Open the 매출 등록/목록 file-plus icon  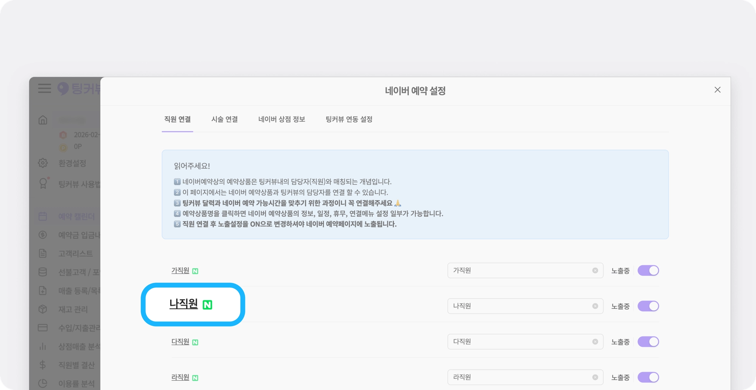pyautogui.click(x=43, y=291)
